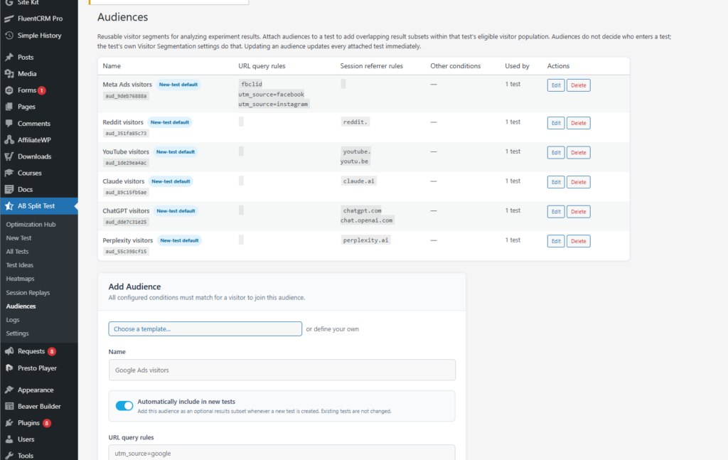Viewport: 728px width, 460px height.
Task: Click the Simple History clock icon
Action: click(9, 36)
